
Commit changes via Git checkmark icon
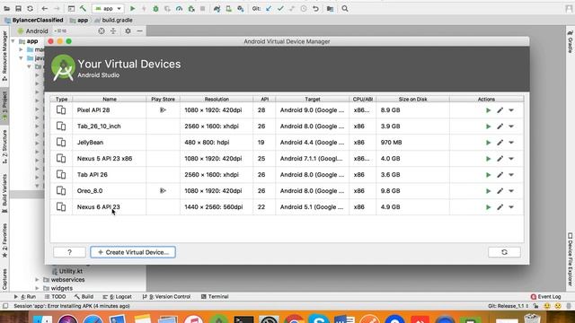pos(280,8)
